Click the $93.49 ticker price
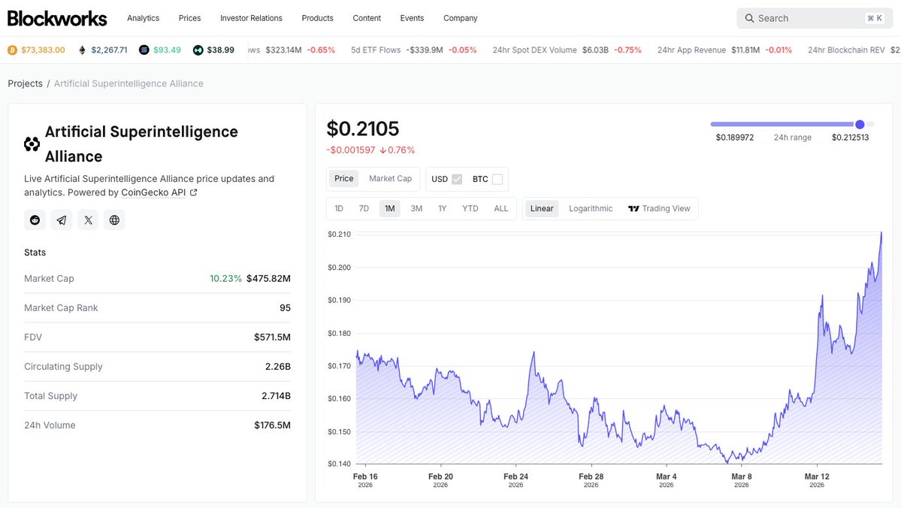 (x=168, y=50)
